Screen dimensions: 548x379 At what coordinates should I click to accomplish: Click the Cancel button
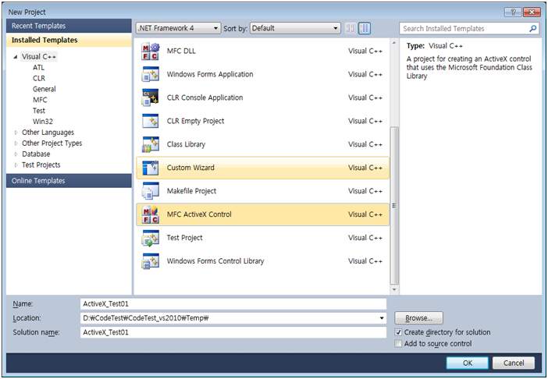pyautogui.click(x=514, y=363)
